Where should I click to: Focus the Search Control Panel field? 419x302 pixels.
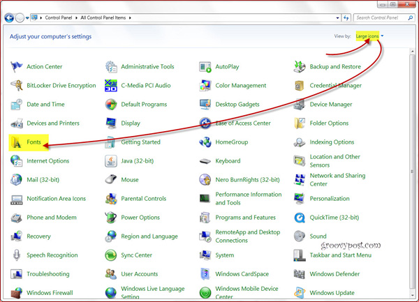pos(381,18)
